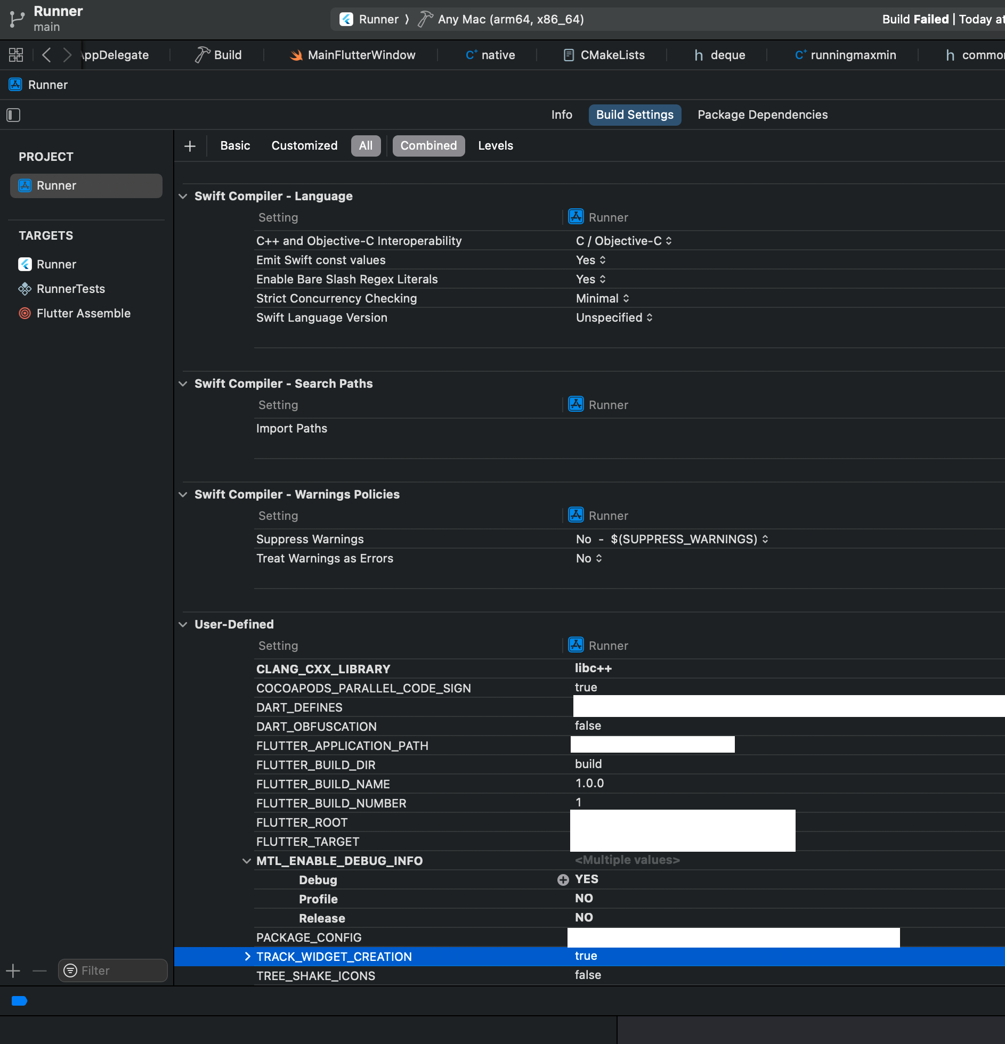Click the add build setting plus button
Viewport: 1005px width, 1044px height.
tap(190, 146)
